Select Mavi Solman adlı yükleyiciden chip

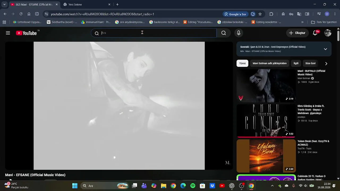(x=270, y=63)
